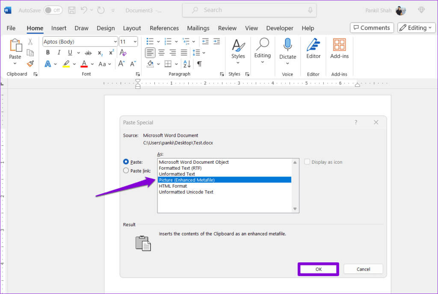Apply Subscript formatting

(x=100, y=53)
